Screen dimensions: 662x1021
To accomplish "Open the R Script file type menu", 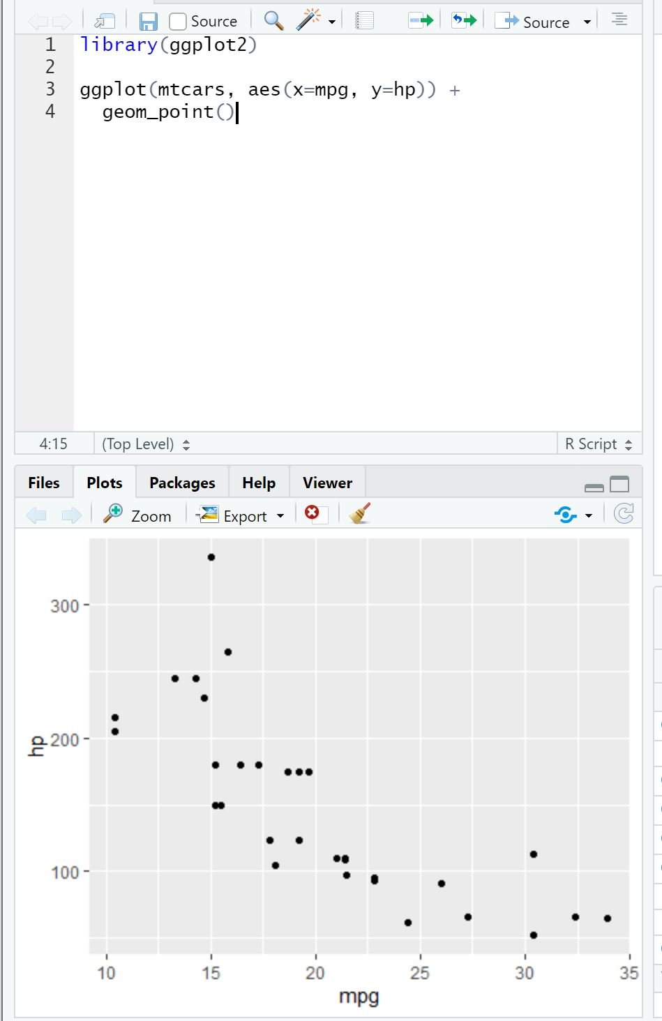I will [598, 444].
